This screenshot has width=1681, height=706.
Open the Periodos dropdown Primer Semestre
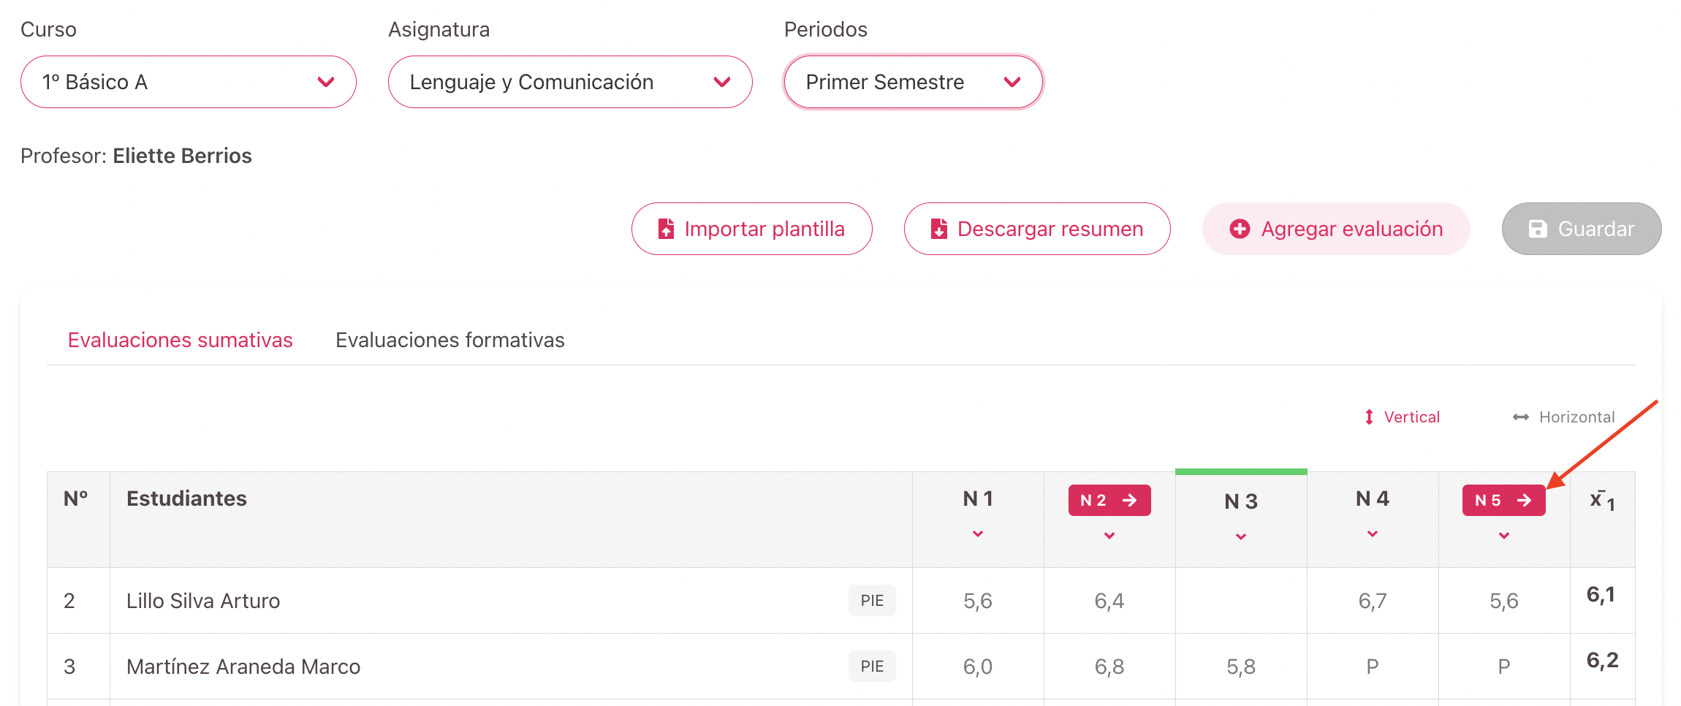[913, 82]
